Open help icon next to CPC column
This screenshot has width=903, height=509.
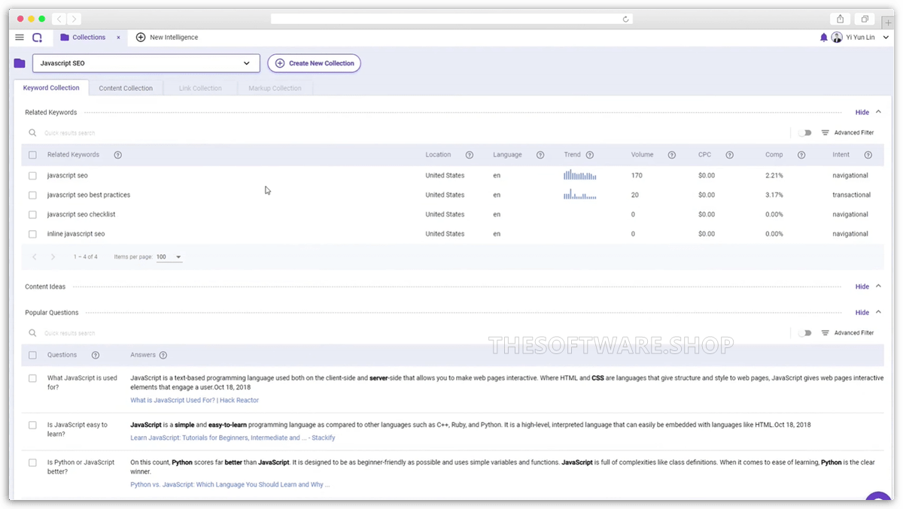coord(730,155)
